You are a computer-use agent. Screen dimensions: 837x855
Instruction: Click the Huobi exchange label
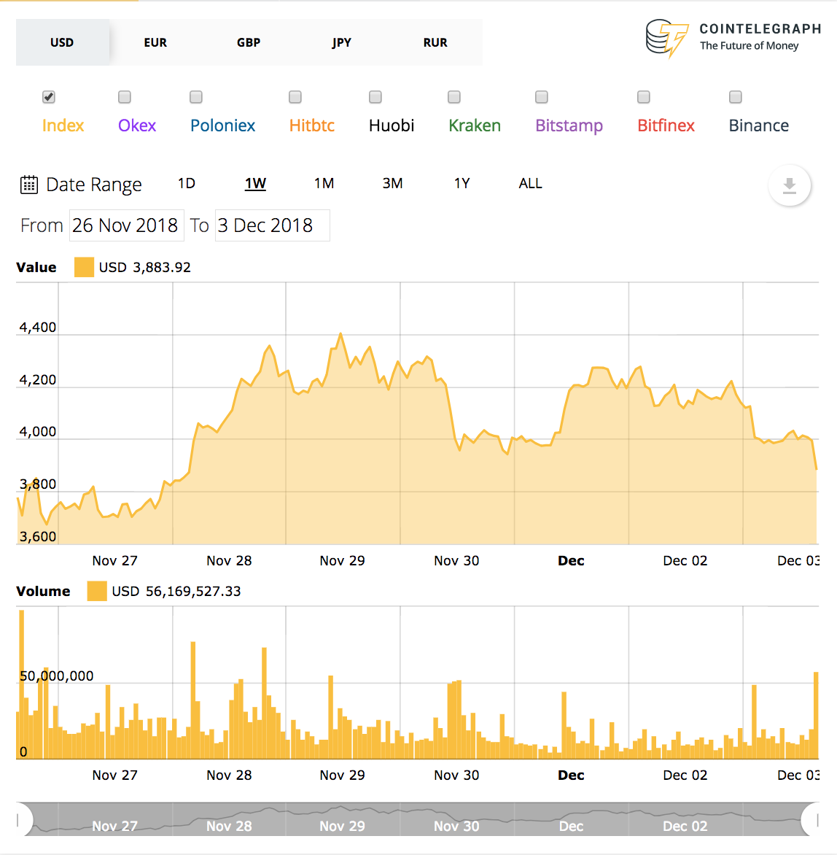(392, 126)
